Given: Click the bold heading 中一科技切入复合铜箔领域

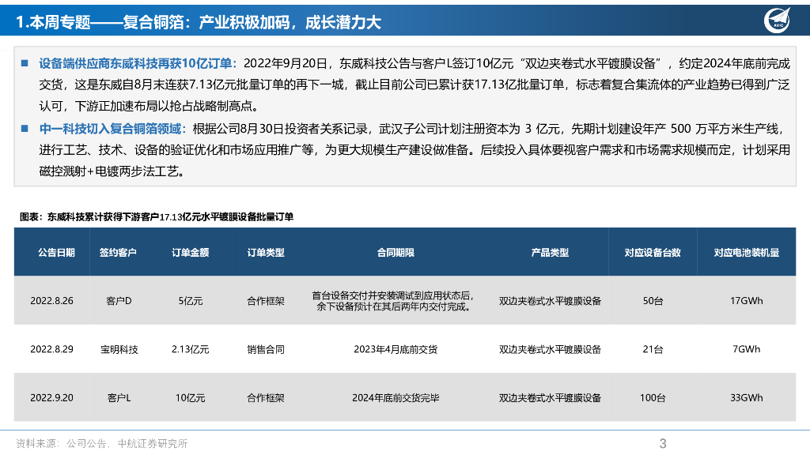Looking at the screenshot, I should [x=111, y=129].
